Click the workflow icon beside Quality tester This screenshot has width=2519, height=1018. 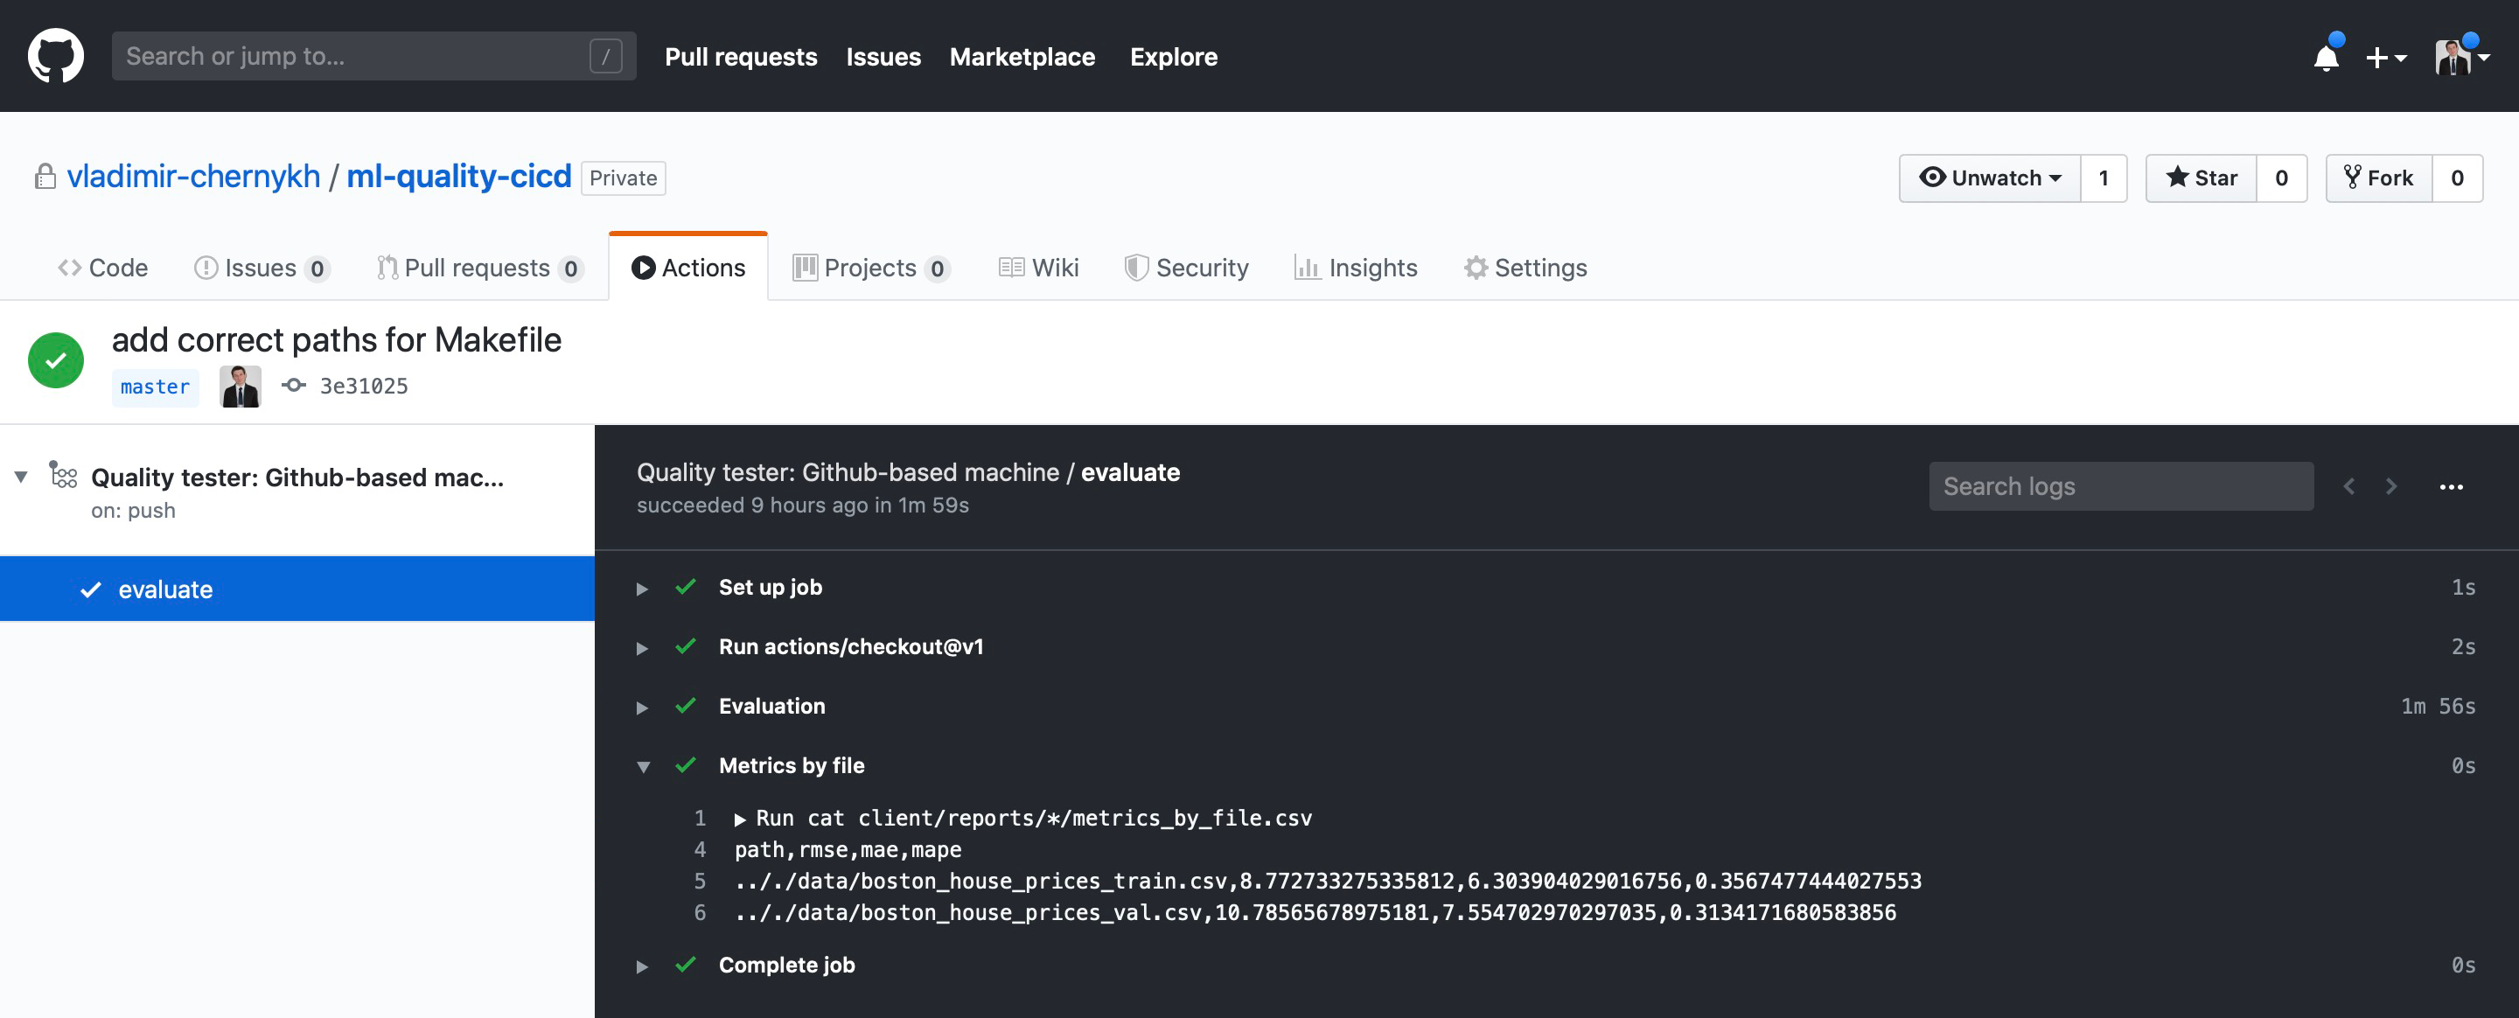[x=64, y=475]
